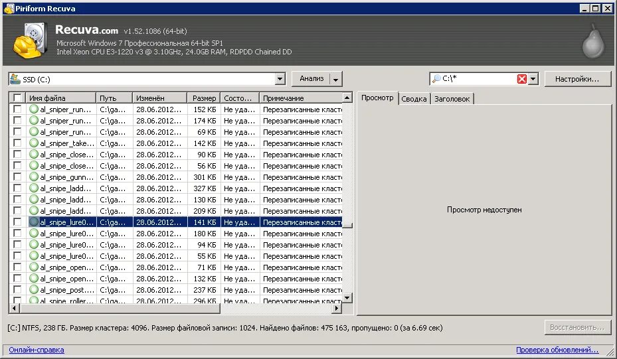Click the green status icon of the 152 КБ file
The width and height of the screenshot is (617, 359).
click(34, 109)
